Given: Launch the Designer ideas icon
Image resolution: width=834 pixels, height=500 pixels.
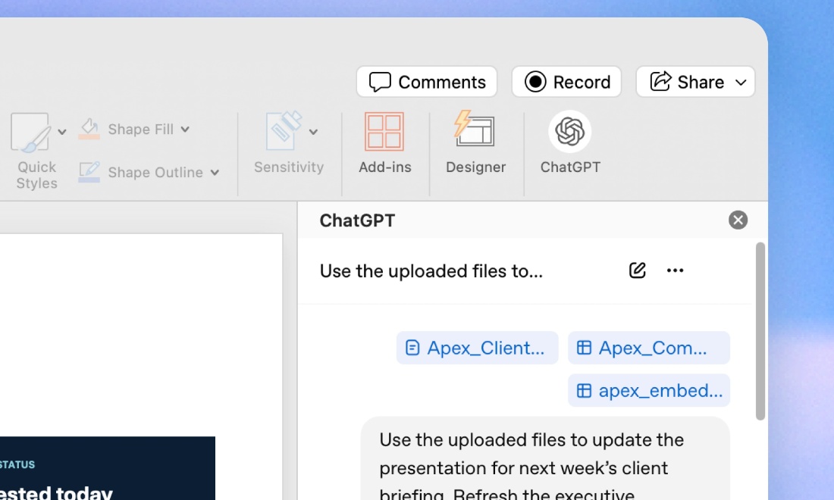Looking at the screenshot, I should pyautogui.click(x=475, y=129).
